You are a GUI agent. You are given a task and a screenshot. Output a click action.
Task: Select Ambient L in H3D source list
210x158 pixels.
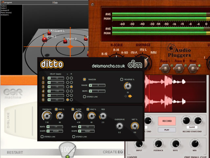tap(5, 15)
